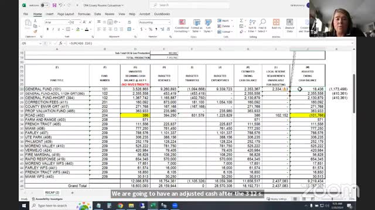Open File Explorer from the taskbar
The image size is (375, 210).
pos(131,205)
